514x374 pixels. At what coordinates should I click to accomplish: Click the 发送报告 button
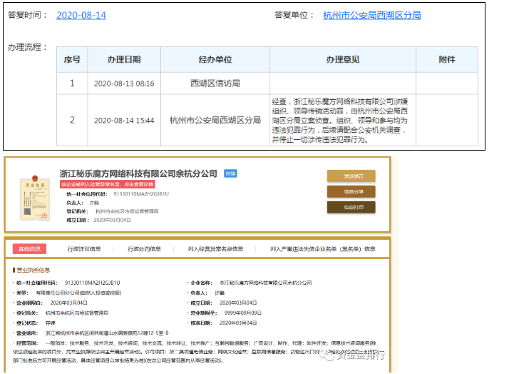(x=351, y=176)
